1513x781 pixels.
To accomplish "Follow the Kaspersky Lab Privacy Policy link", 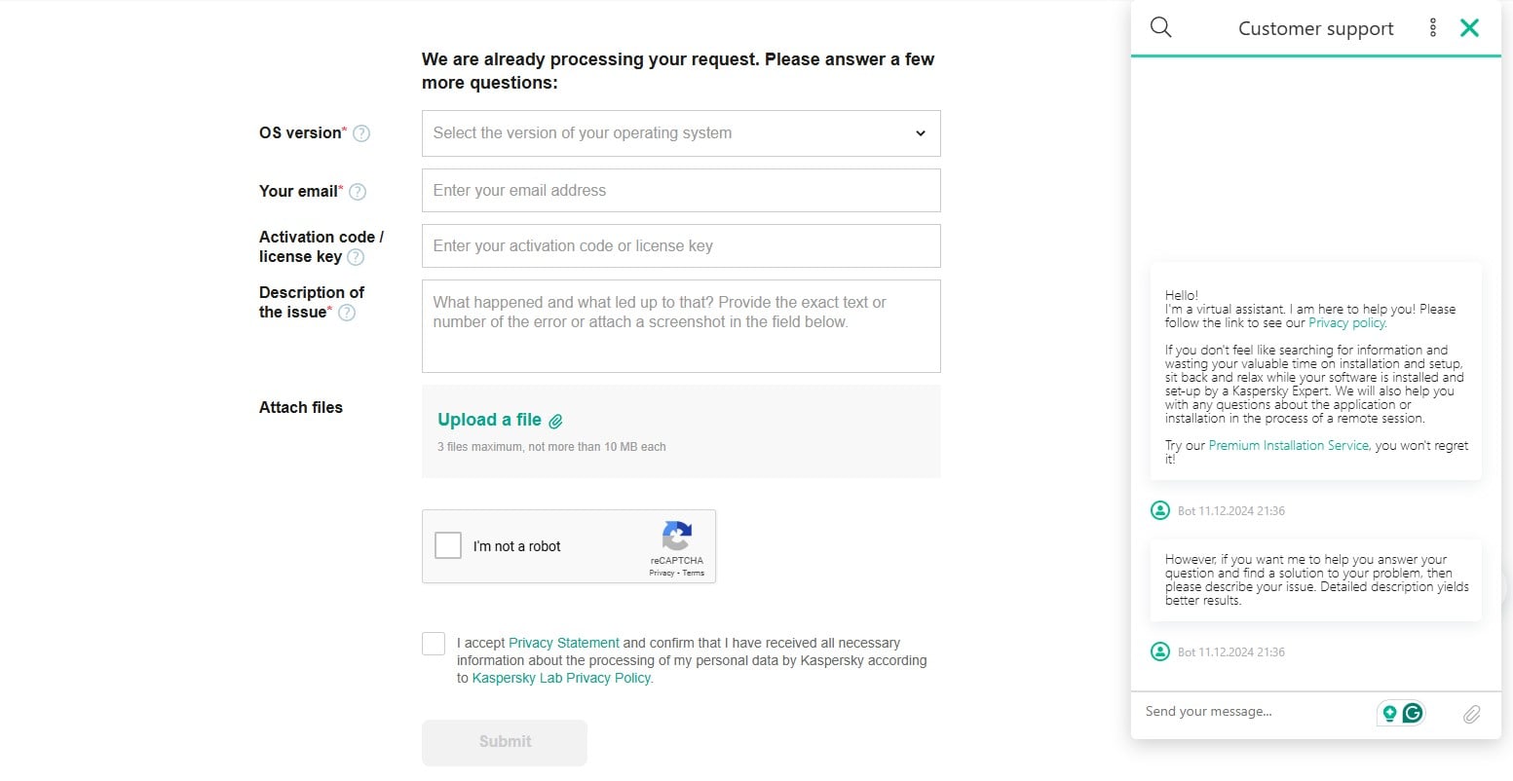I will click(560, 678).
